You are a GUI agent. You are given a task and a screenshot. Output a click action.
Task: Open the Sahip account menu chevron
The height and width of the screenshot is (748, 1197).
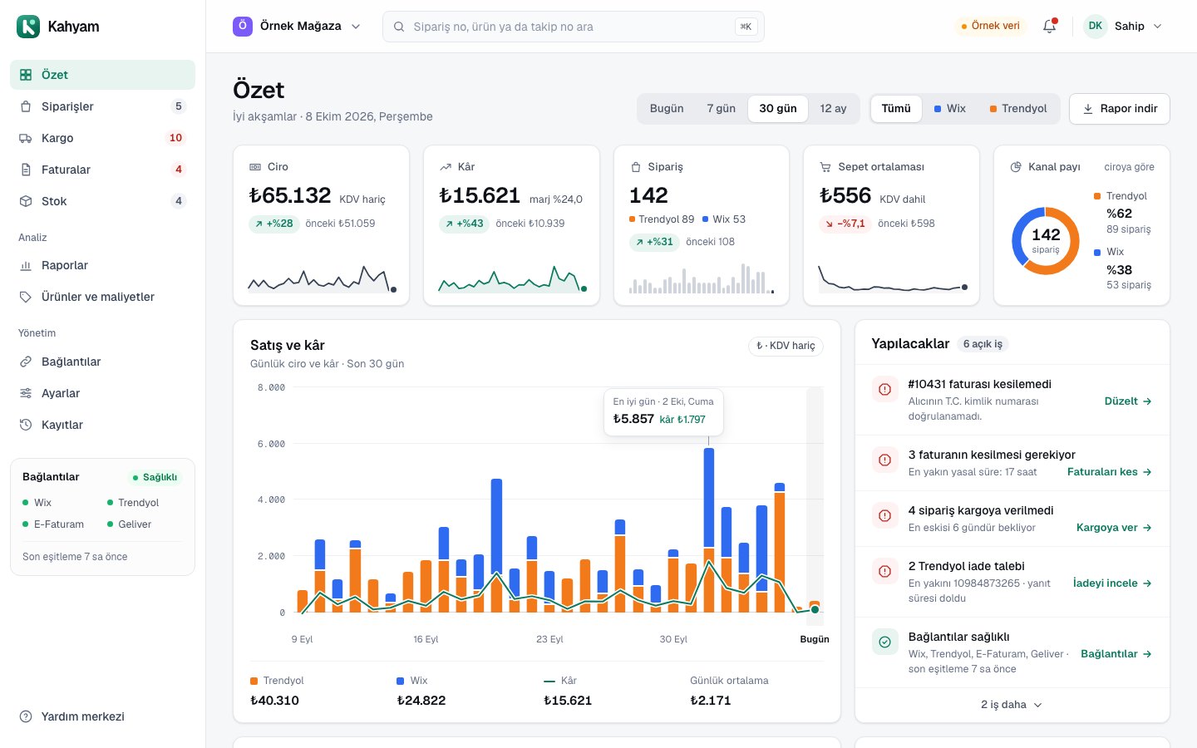pos(1158,27)
